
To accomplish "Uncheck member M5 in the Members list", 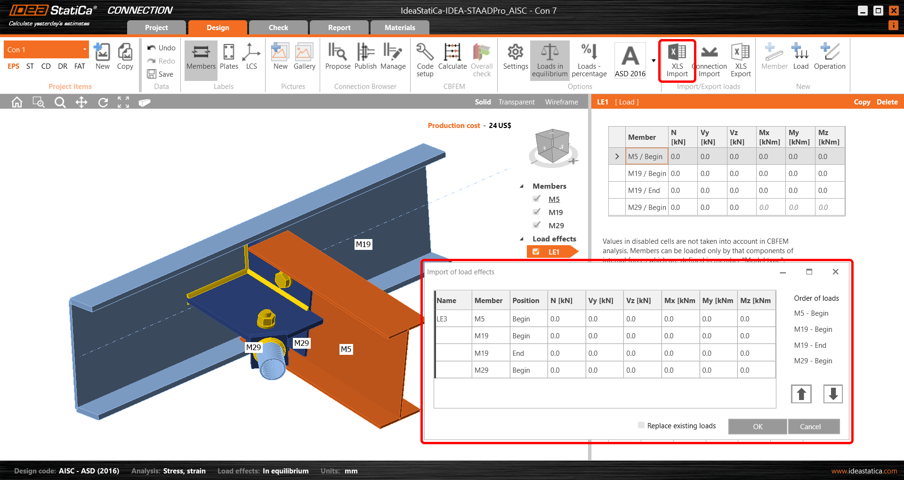I will pyautogui.click(x=537, y=199).
